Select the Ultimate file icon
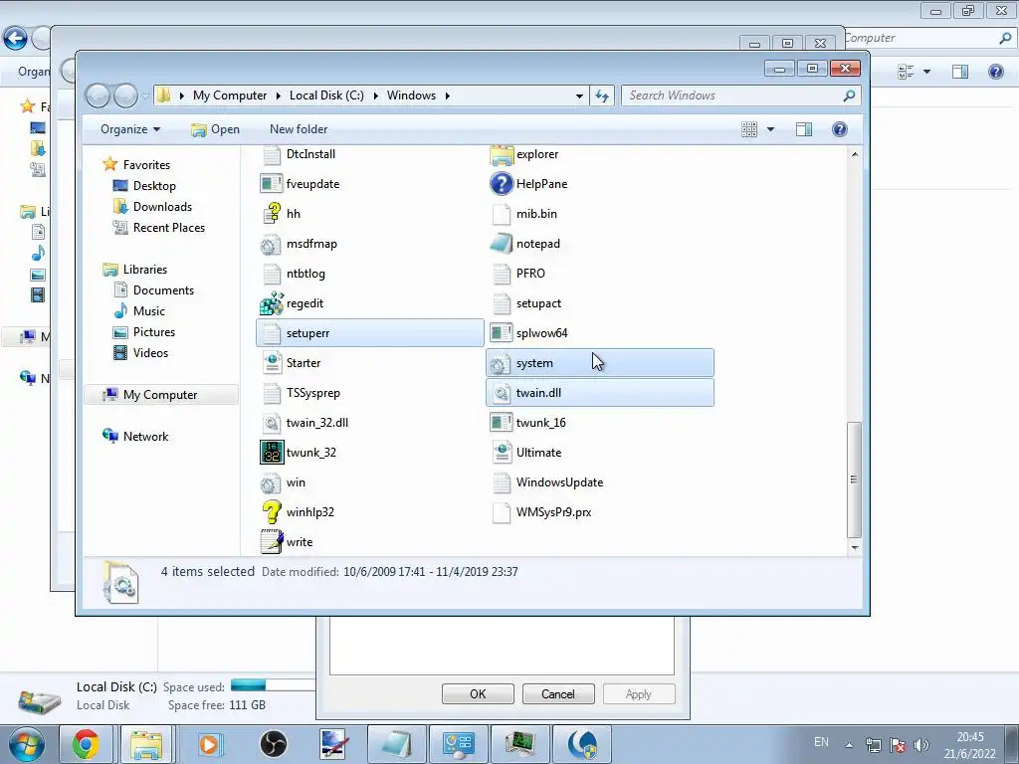This screenshot has height=764, width=1019. click(502, 453)
